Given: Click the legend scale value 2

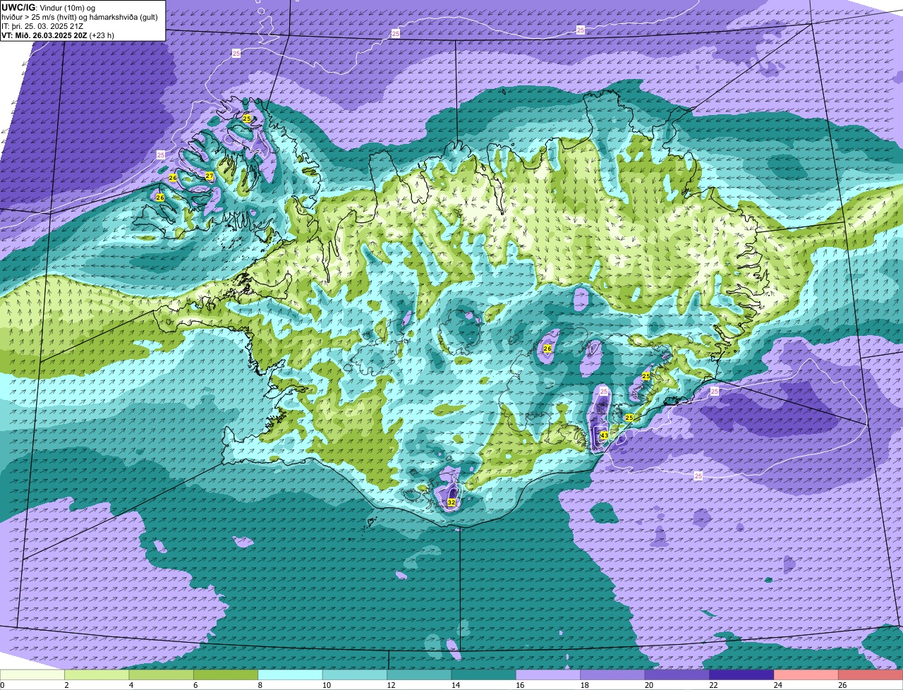Looking at the screenshot, I should (66, 685).
